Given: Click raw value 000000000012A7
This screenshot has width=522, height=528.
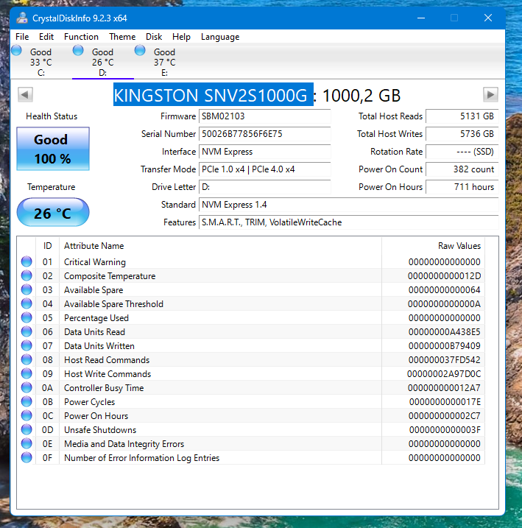Looking at the screenshot, I should coord(444,388).
